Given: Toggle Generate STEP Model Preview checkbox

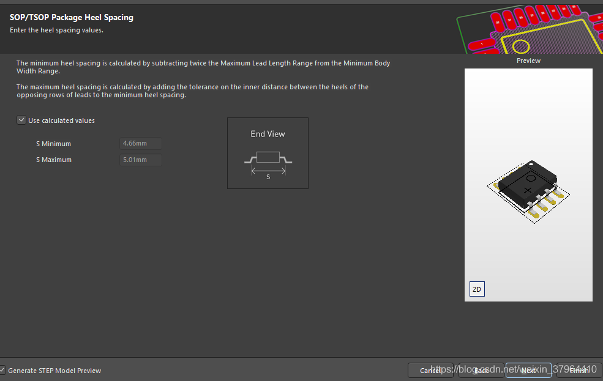Looking at the screenshot, I should [2, 370].
